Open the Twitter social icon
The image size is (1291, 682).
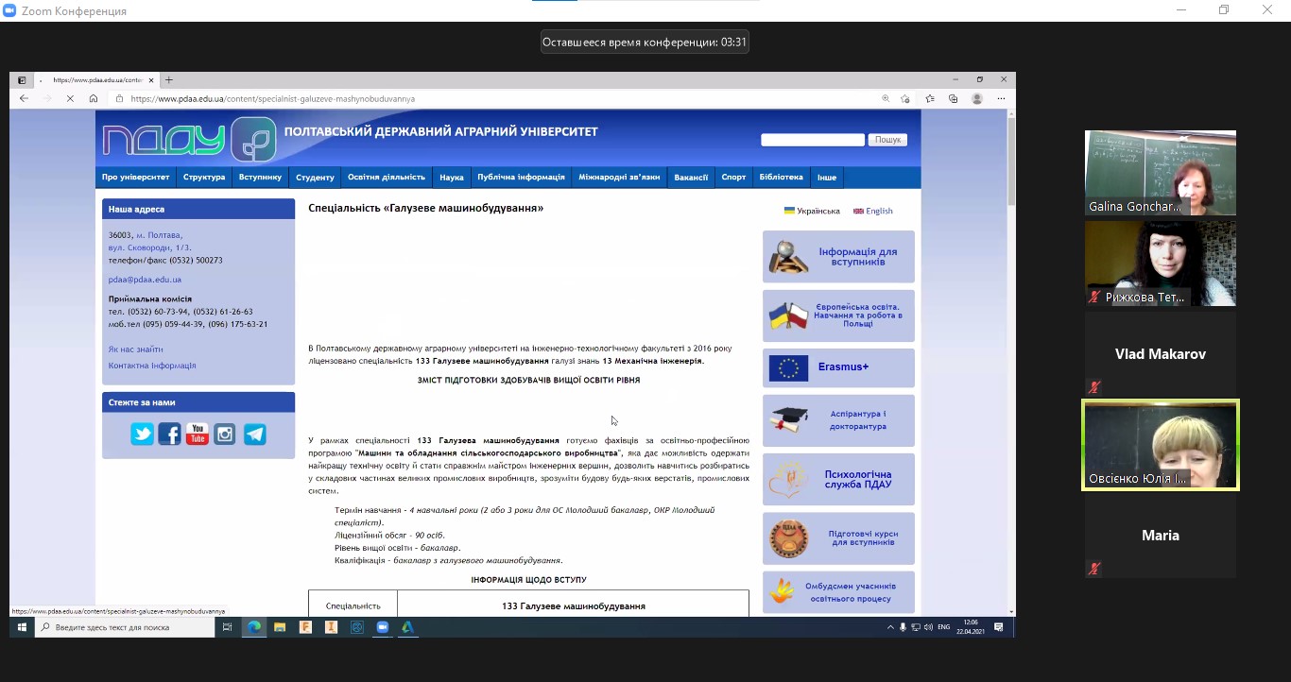pyautogui.click(x=143, y=434)
